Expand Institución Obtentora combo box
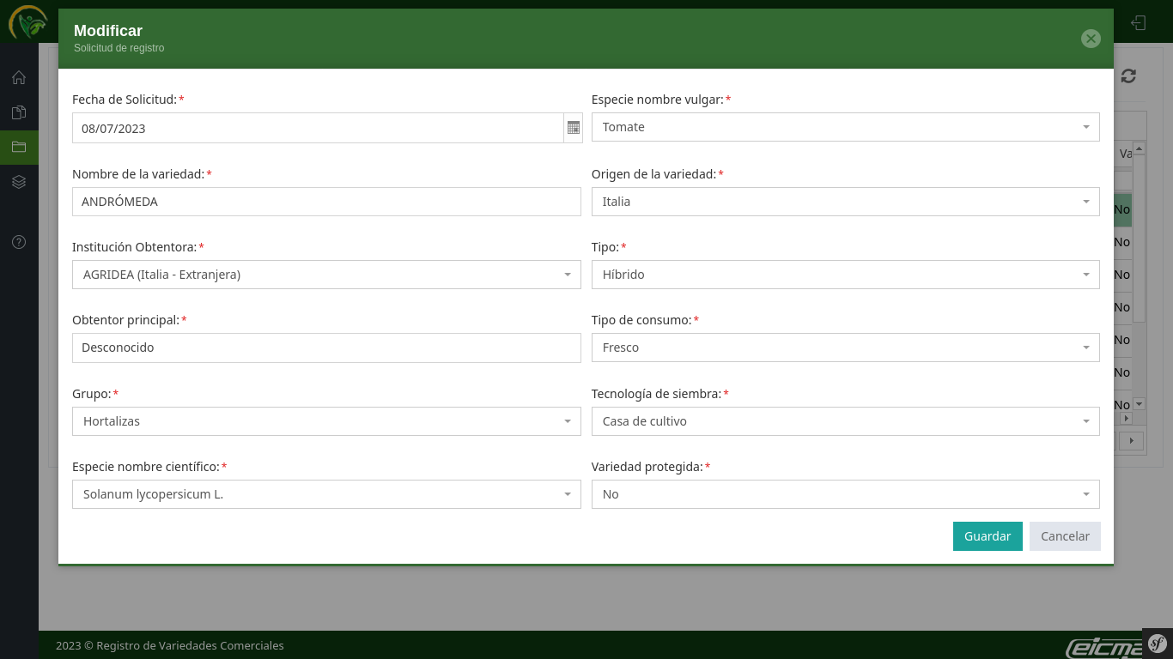 (326, 275)
